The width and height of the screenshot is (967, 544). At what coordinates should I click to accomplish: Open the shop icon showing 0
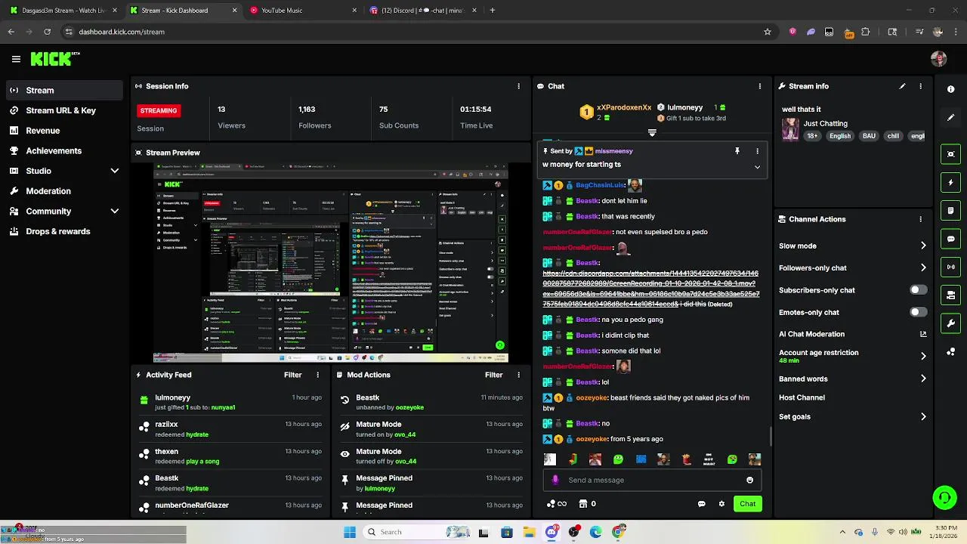[x=587, y=504]
